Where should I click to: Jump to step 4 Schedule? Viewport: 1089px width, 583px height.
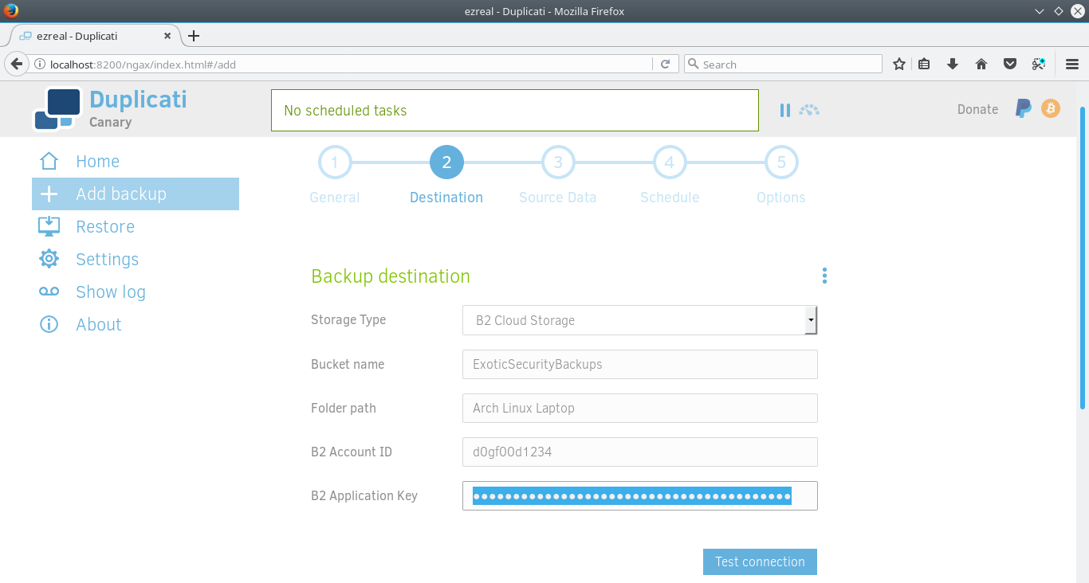[x=670, y=162]
